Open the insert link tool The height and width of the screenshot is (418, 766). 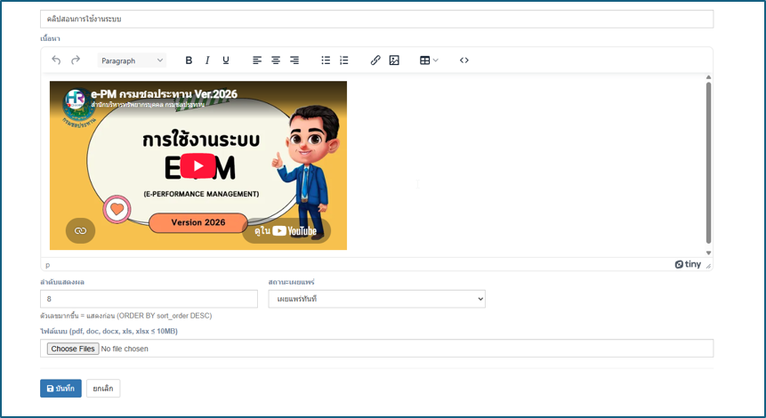(375, 60)
